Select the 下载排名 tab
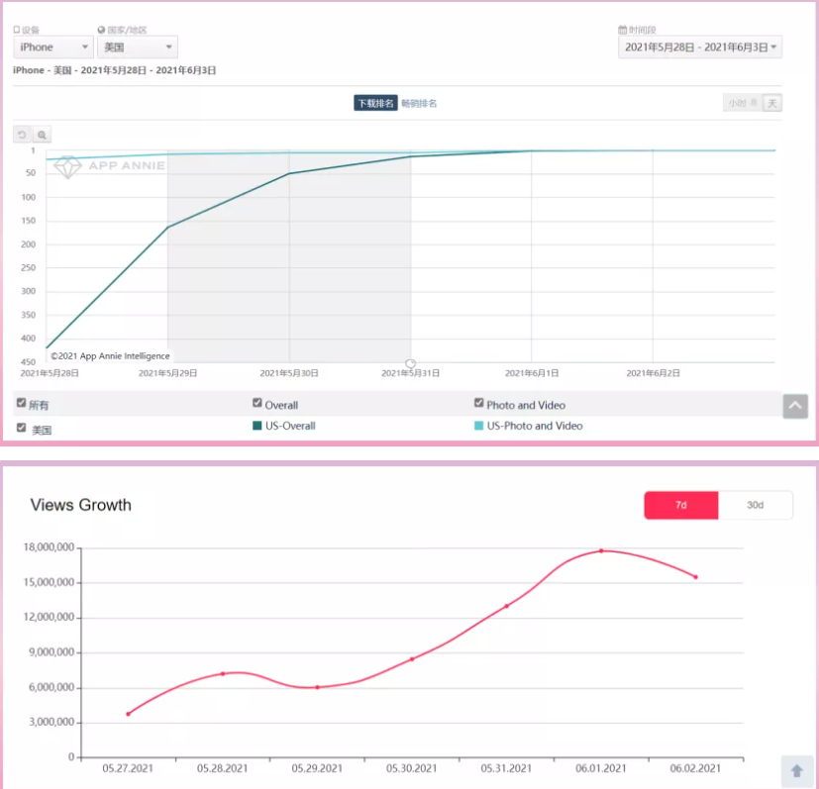Viewport: 819px width, 789px height. click(x=375, y=103)
